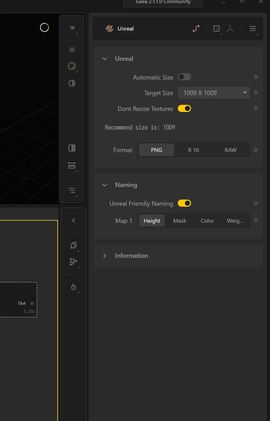270x421 pixels.
Task: Open the sun lighting settings icon
Action: (x=72, y=50)
